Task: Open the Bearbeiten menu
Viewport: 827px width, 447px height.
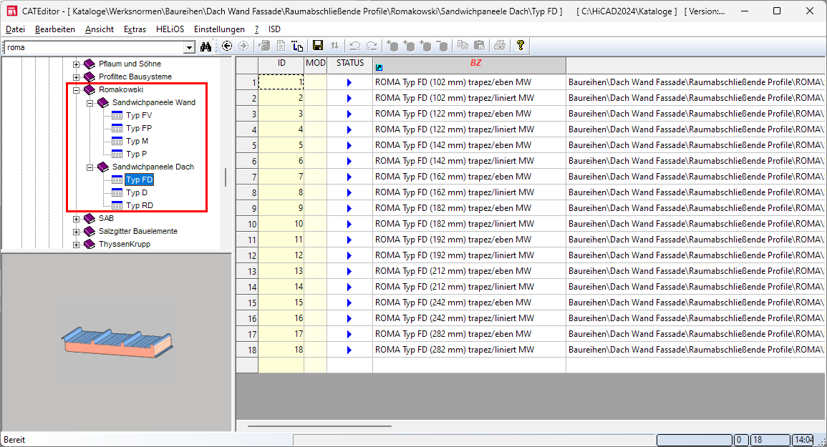Action: [55, 29]
